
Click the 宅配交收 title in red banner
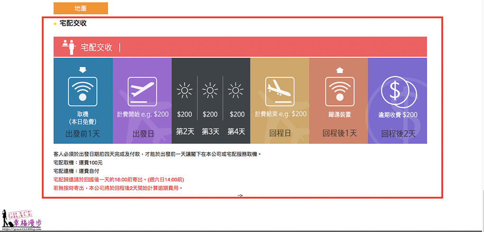click(96, 47)
